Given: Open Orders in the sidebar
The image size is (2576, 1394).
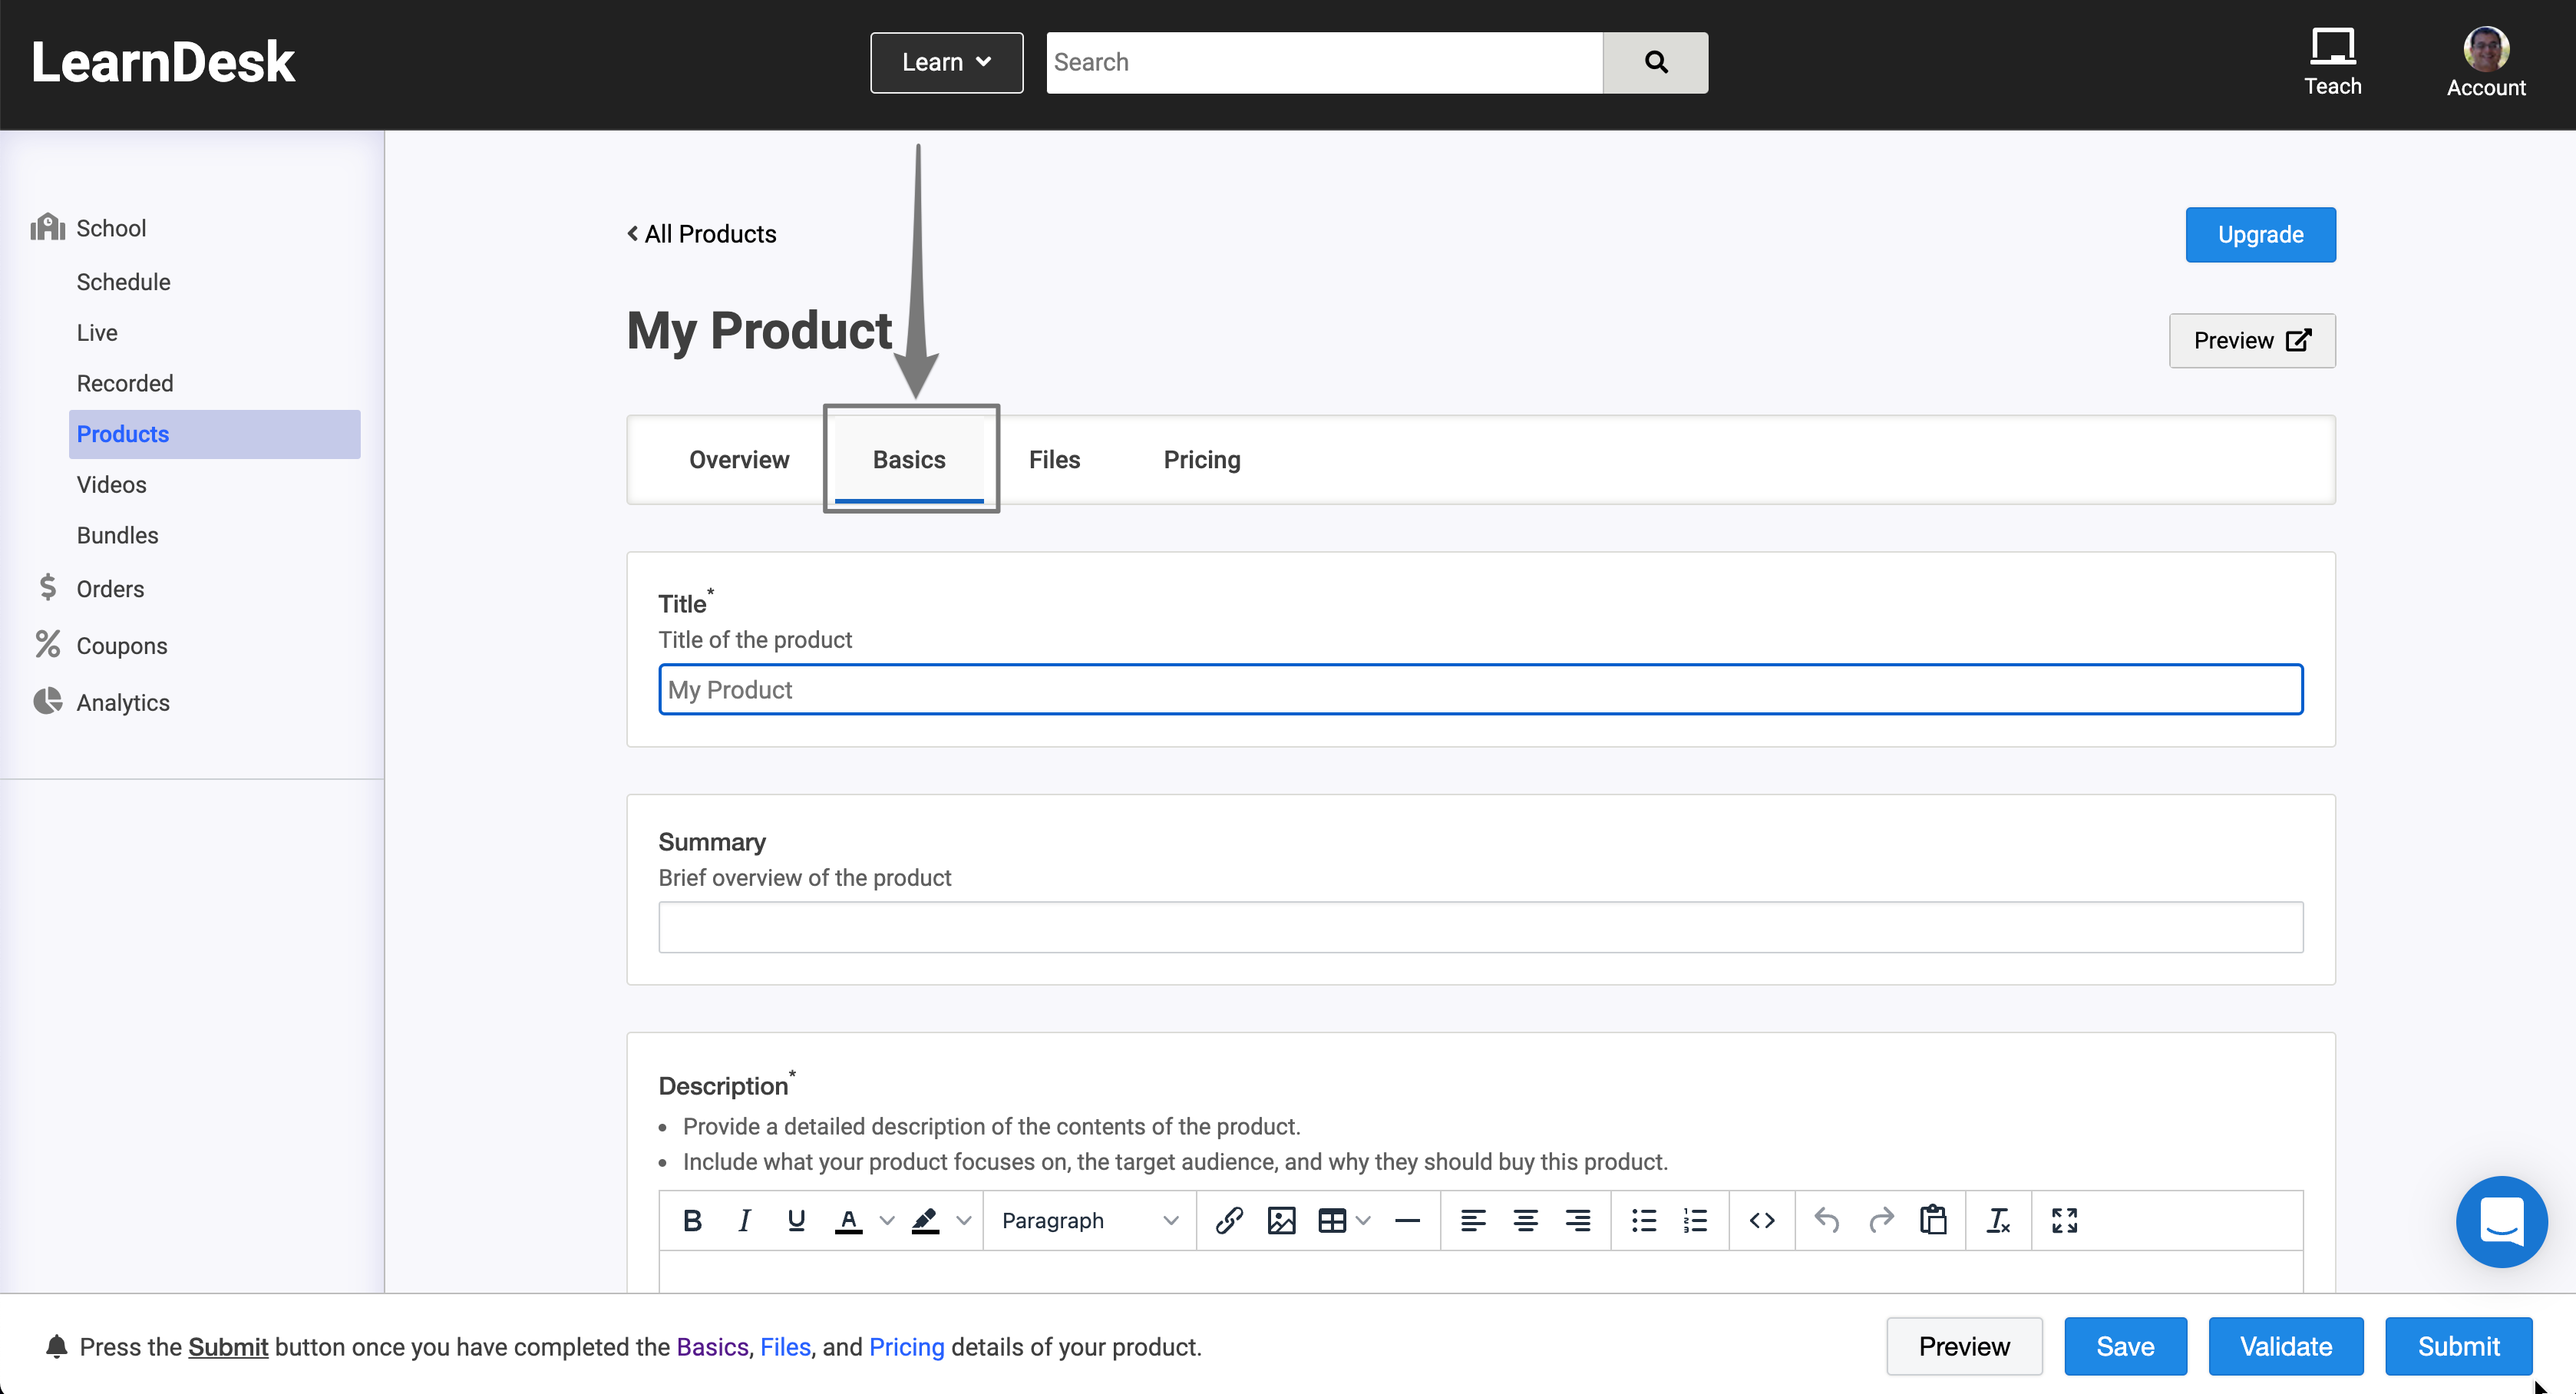Looking at the screenshot, I should click(110, 589).
